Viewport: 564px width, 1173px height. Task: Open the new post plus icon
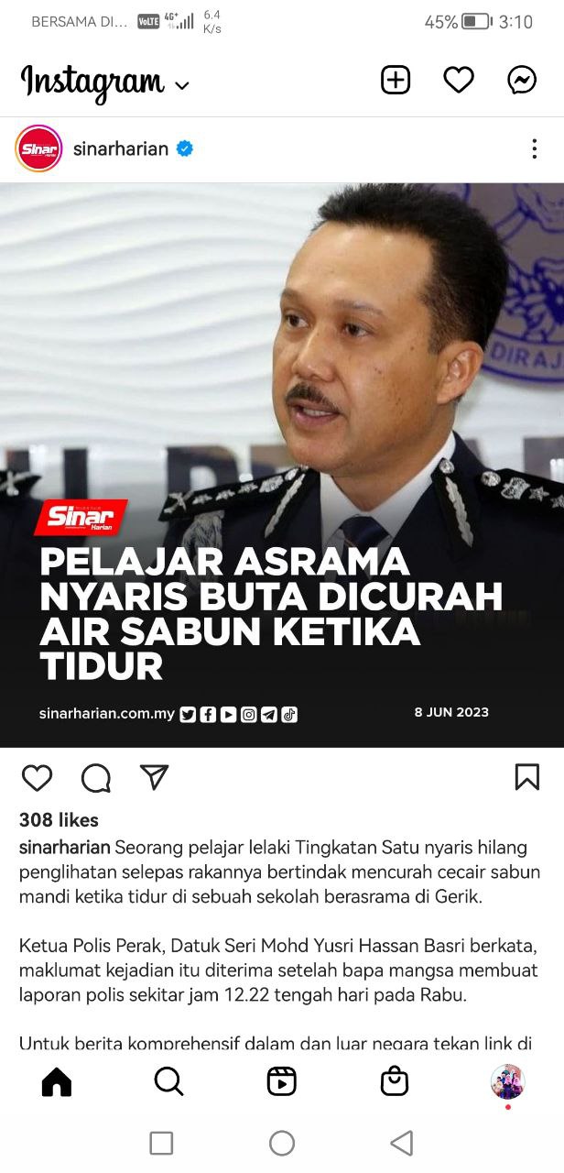(396, 81)
